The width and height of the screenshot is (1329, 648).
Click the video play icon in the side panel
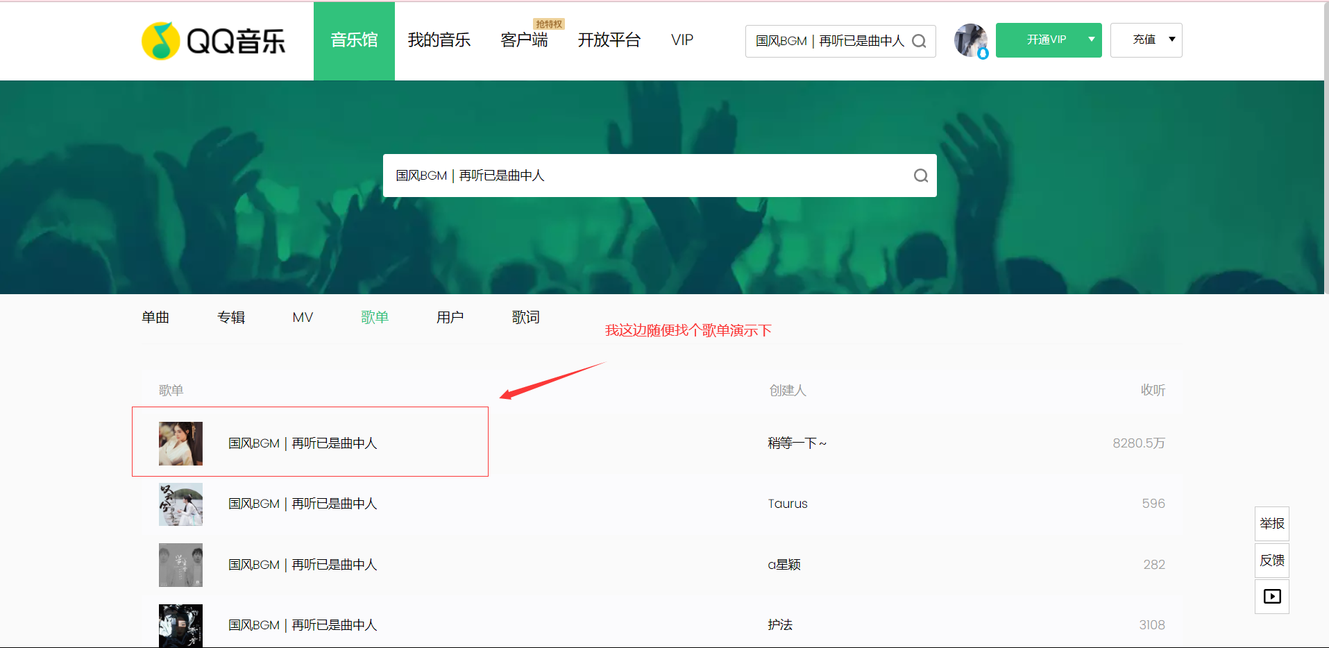coord(1272,597)
